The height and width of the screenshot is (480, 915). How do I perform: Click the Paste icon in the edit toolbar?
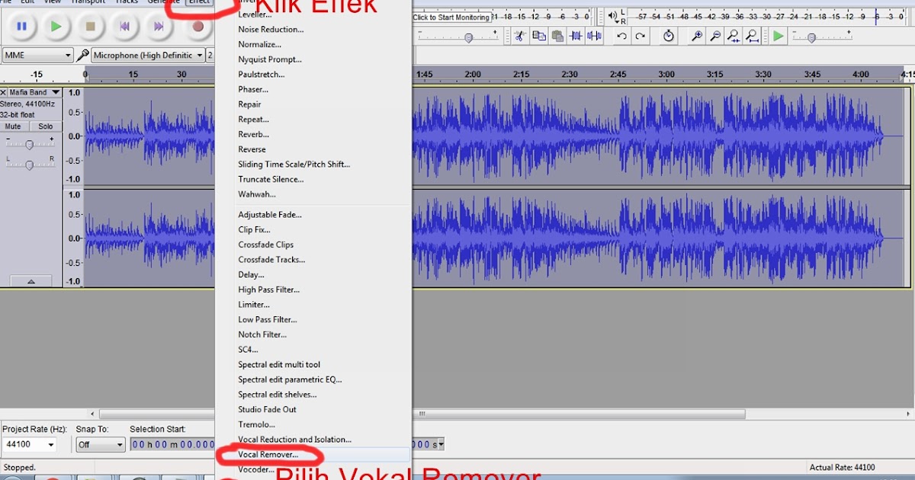(557, 36)
